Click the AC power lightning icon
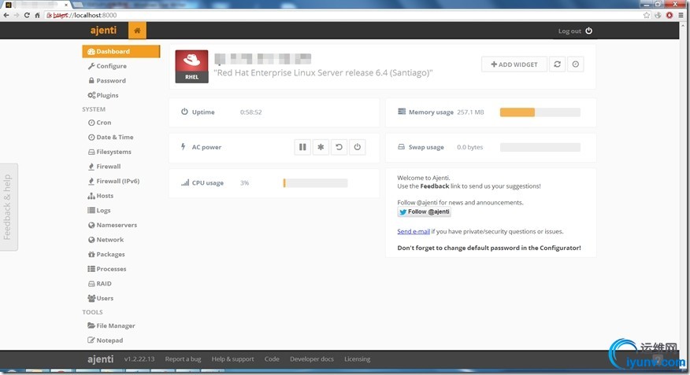 click(183, 146)
